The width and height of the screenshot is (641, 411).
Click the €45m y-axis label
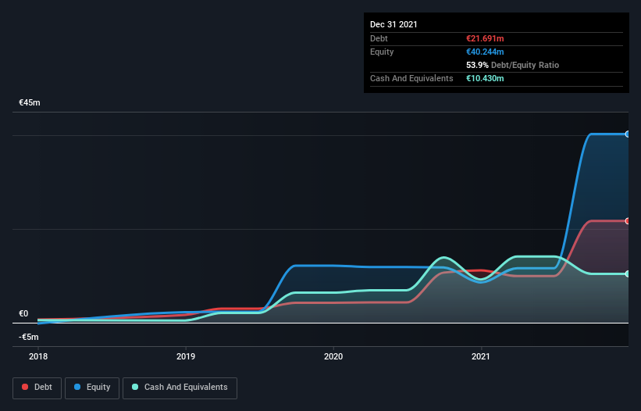click(30, 102)
